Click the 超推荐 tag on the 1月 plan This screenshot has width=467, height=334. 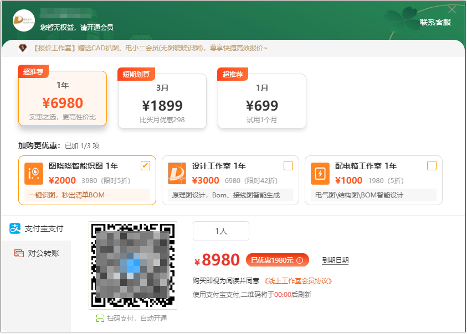pos(233,74)
